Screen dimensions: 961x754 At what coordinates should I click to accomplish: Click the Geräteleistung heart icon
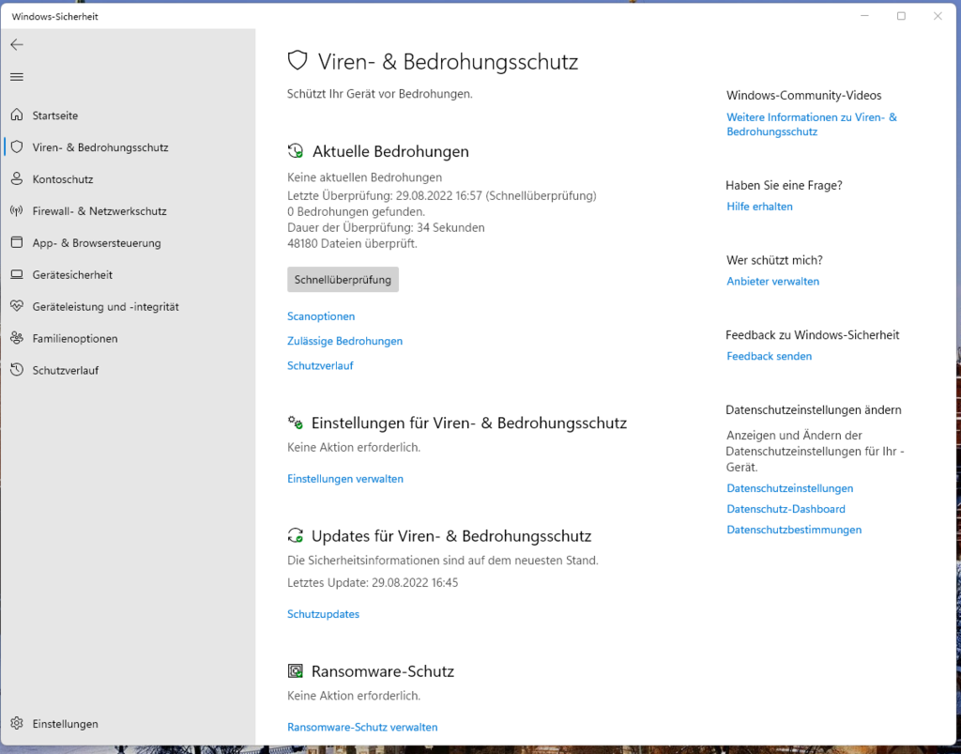click(x=17, y=306)
